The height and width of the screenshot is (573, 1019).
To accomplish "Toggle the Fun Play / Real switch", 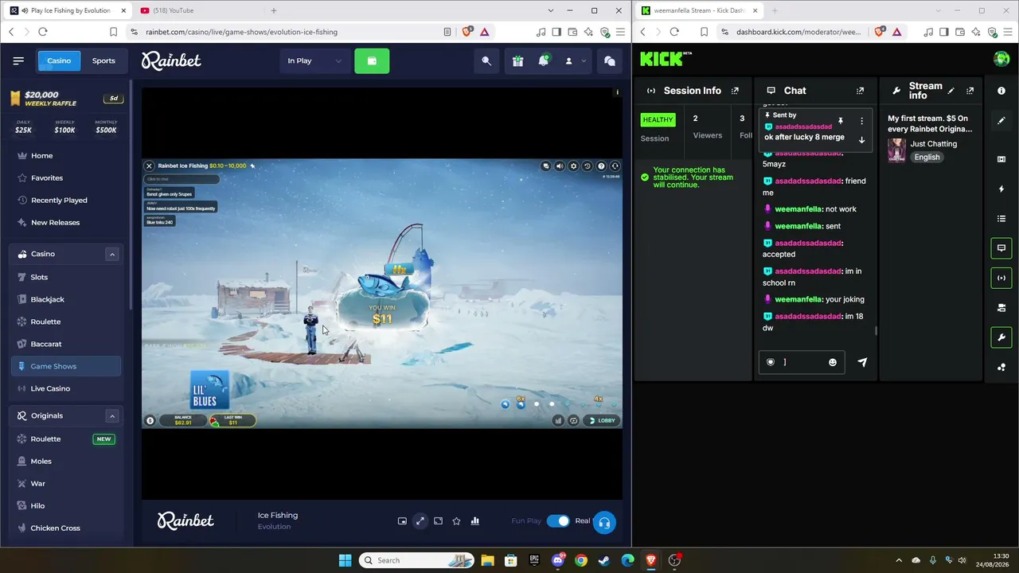I will (558, 521).
